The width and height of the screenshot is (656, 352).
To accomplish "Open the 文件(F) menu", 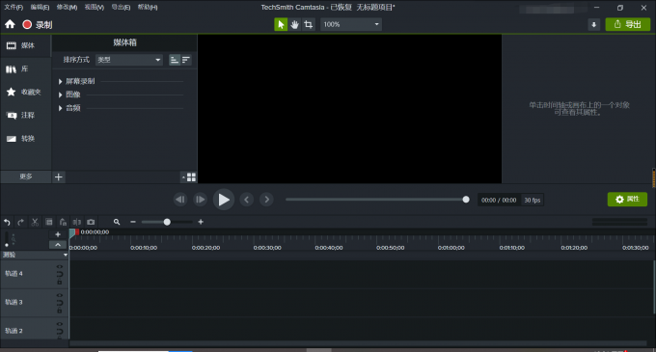I will click(x=14, y=7).
